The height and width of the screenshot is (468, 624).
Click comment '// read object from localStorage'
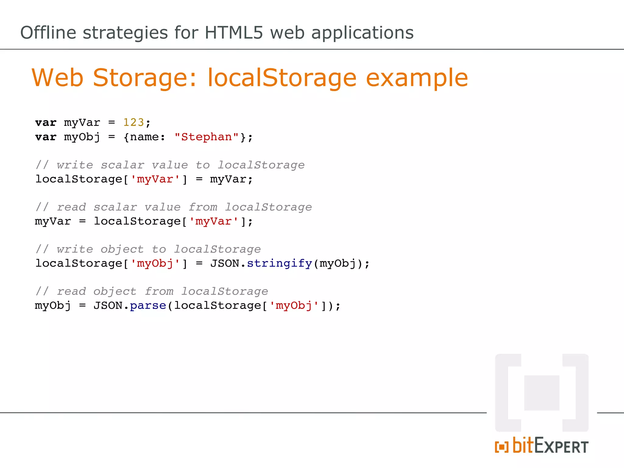pos(152,291)
